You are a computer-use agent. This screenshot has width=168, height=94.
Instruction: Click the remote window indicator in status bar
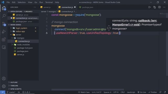(3, 92)
